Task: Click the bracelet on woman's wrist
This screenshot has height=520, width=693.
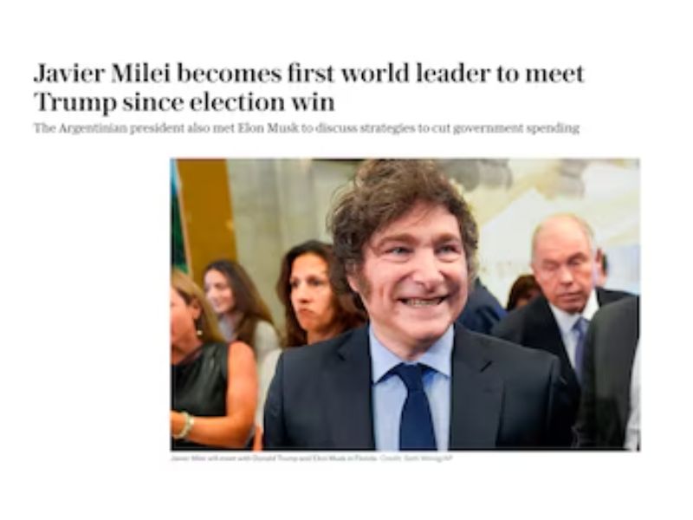Action: click(x=185, y=426)
